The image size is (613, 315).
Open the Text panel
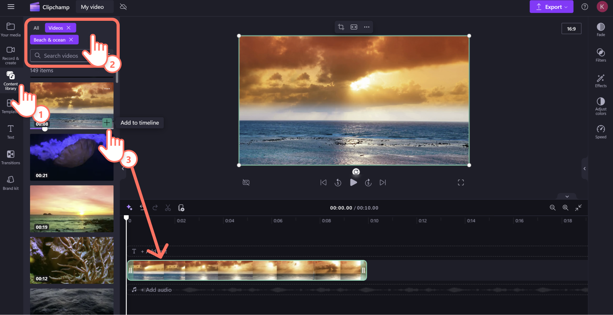pyautogui.click(x=11, y=132)
